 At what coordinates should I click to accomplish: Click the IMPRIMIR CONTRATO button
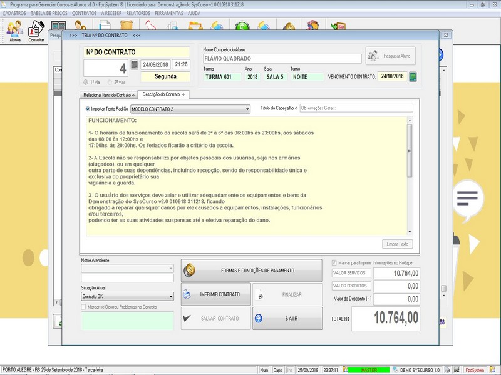point(216,294)
